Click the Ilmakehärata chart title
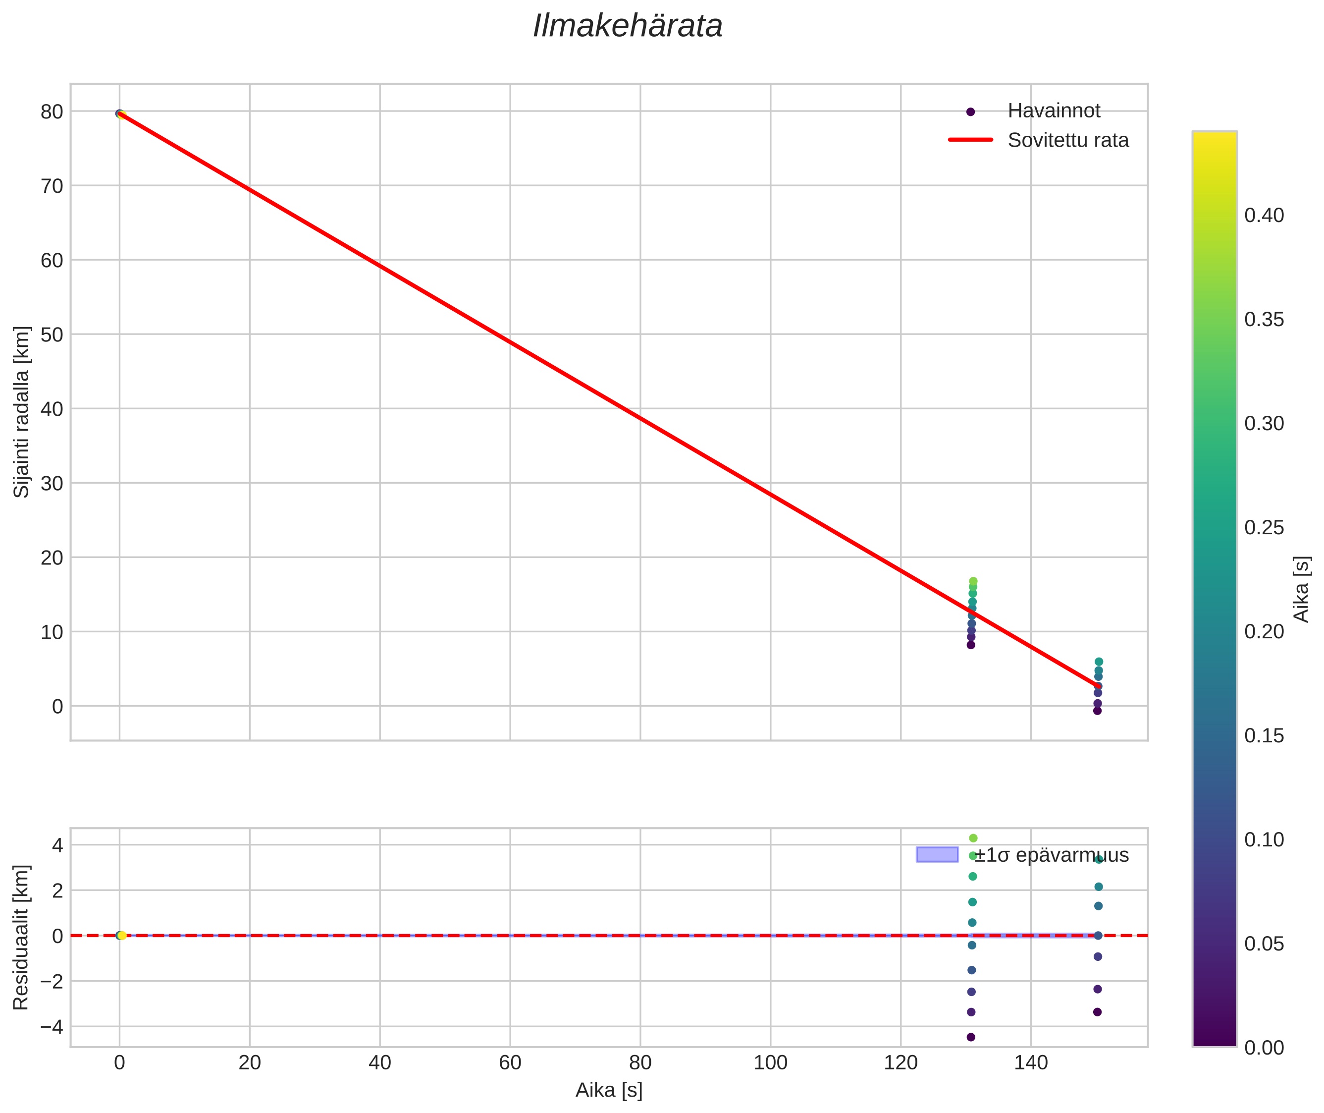The image size is (1324, 1113). 627,26
